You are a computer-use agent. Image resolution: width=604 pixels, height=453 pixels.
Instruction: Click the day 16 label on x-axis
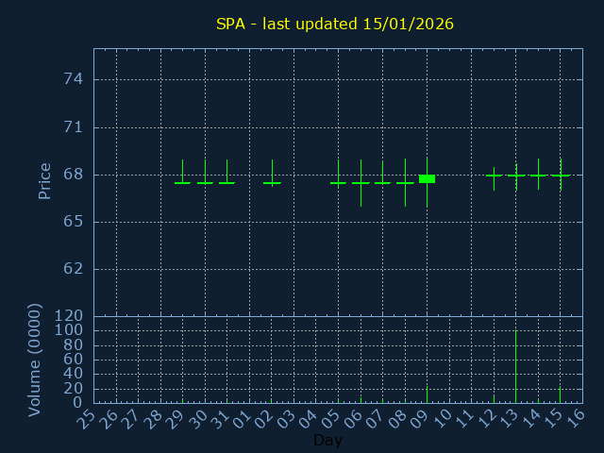(x=575, y=420)
